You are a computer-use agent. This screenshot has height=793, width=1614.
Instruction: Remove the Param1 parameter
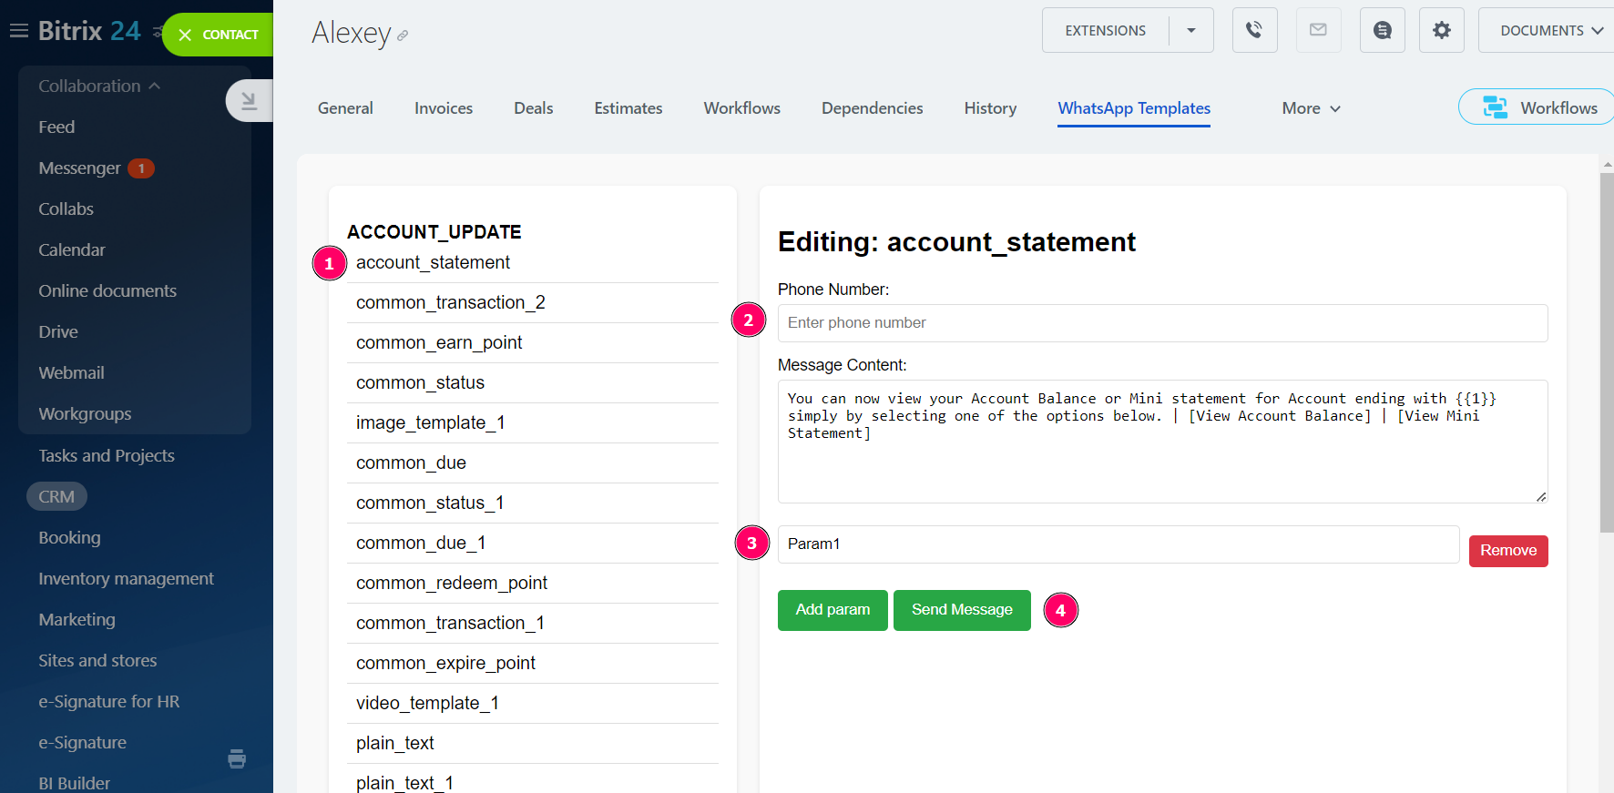pos(1507,551)
